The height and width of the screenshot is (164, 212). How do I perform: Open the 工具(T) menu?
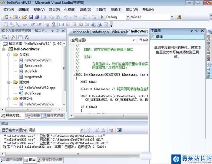pos(101,10)
